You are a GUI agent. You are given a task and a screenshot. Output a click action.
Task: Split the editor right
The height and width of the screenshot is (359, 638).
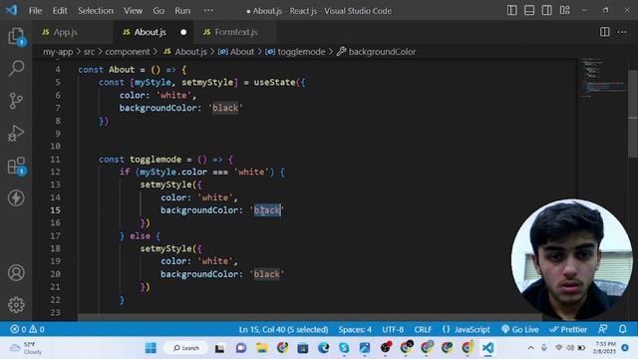[x=605, y=32]
